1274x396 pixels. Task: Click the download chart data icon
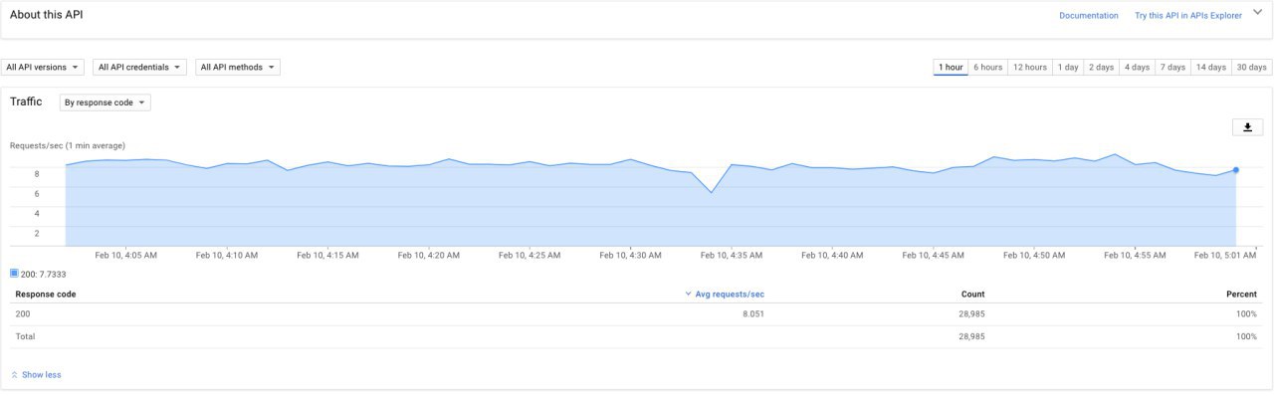pos(1247,127)
